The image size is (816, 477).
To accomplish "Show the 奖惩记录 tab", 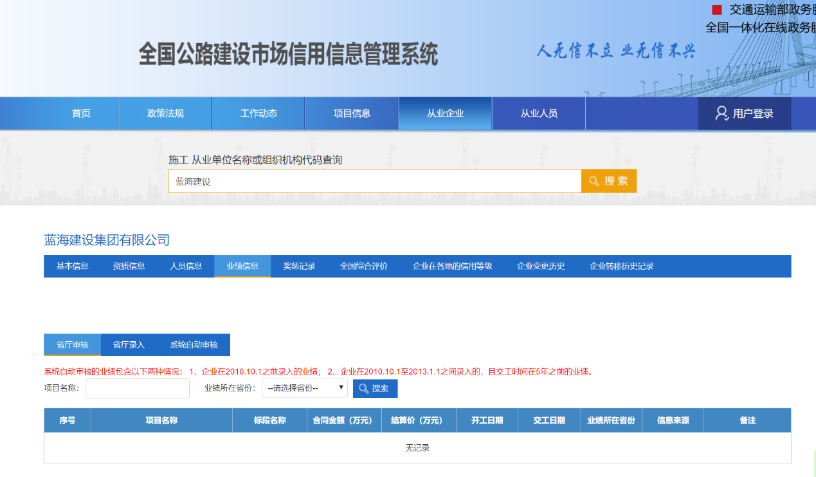I will 299,266.
